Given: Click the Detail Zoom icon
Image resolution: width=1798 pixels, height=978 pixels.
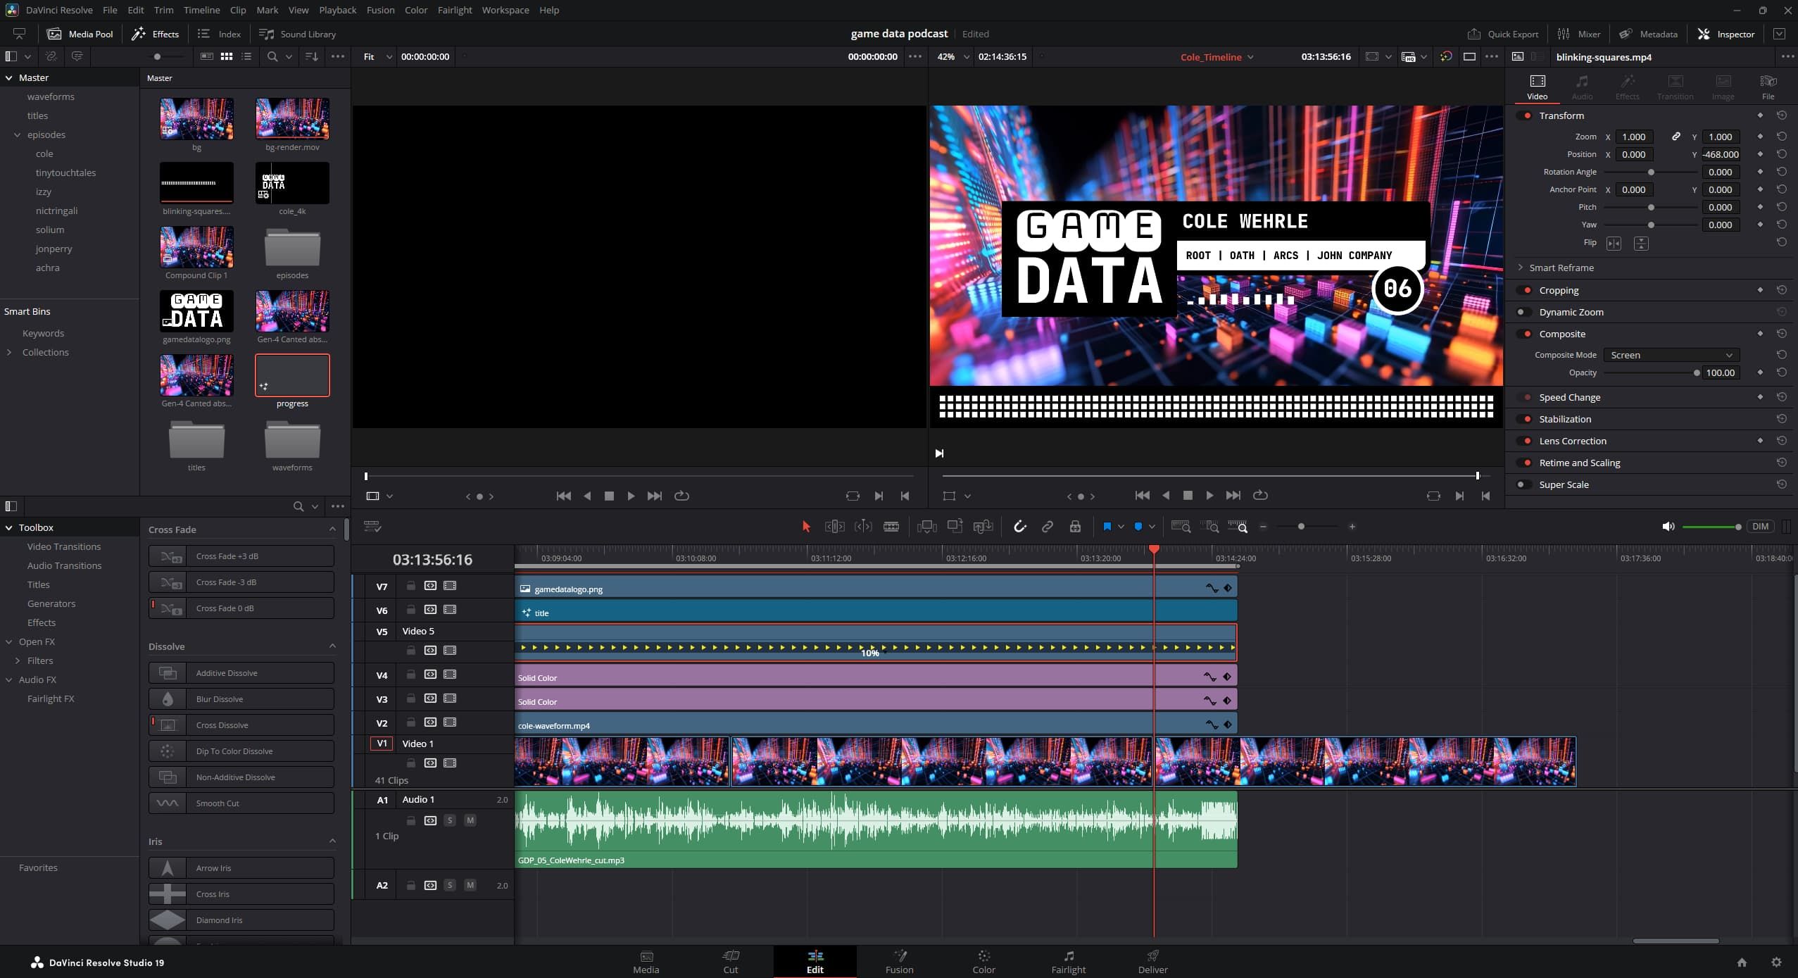Looking at the screenshot, I should (1209, 527).
